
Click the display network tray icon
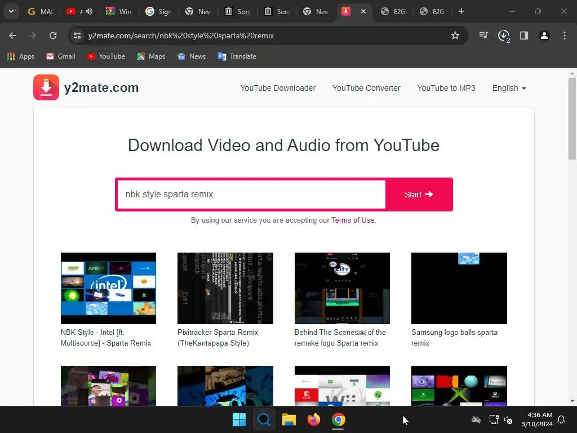coord(494,419)
